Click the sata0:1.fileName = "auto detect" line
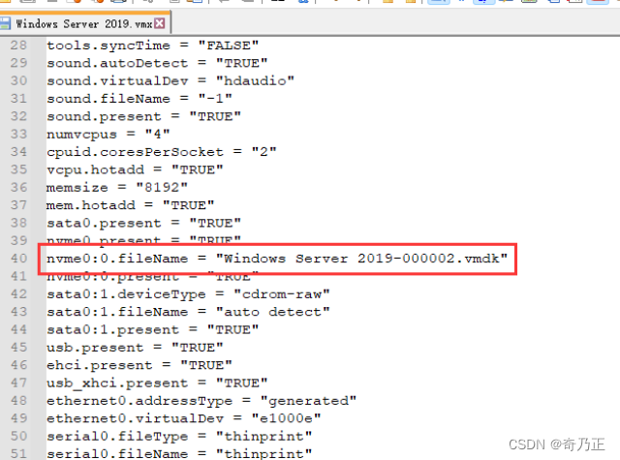The image size is (620, 460). tap(188, 312)
